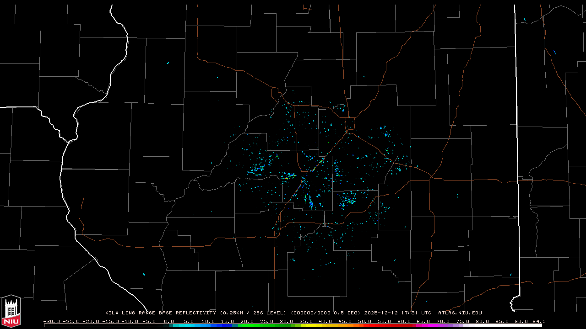Viewport: 586px width, 329px height.
Task: Click the ATLAS.NIU.EDU text
Action: pos(460,313)
